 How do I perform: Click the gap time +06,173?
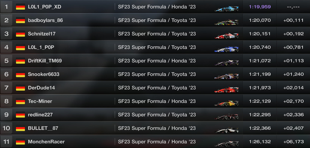pos(293,142)
